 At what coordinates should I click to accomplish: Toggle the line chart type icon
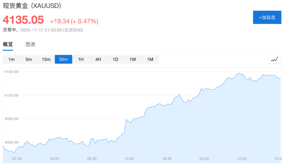pos(274,59)
